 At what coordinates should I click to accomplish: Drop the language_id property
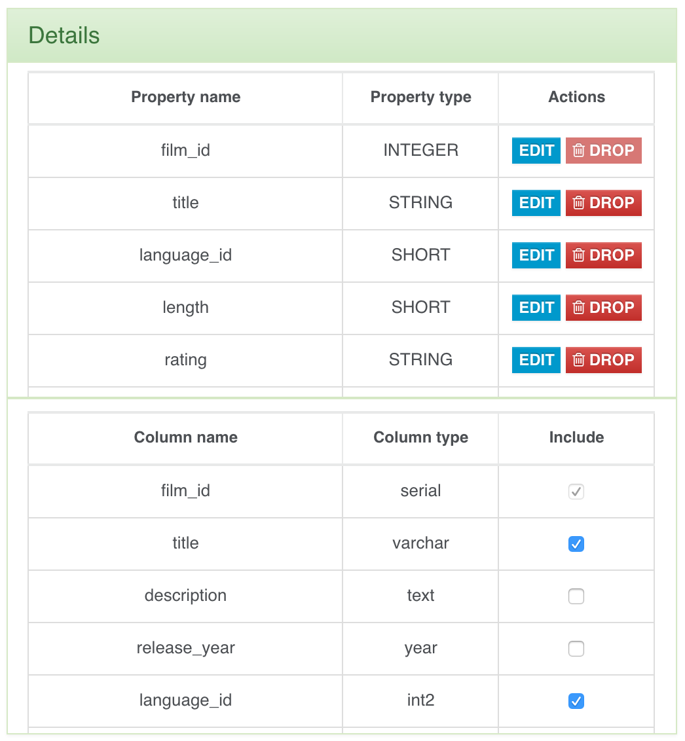click(603, 255)
